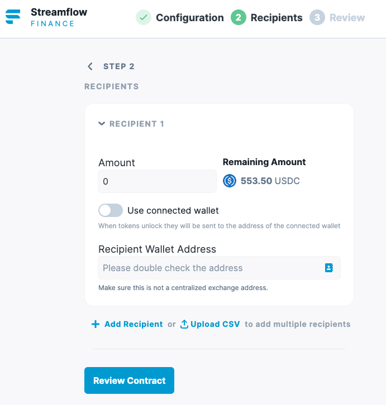
Task: Click into the Recipient Wallet Address field
Action: (219, 268)
